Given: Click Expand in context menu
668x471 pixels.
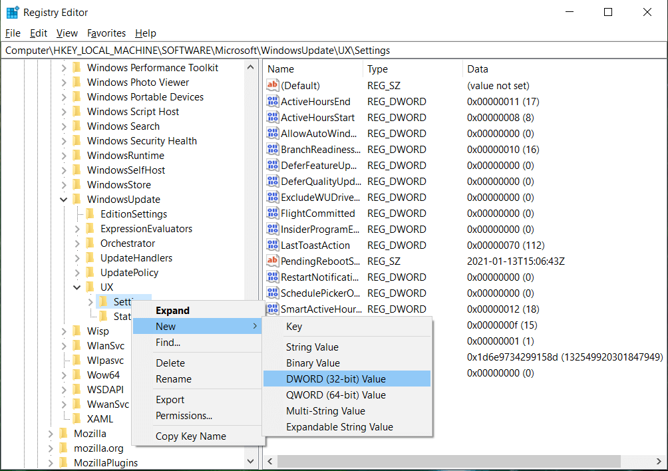Looking at the screenshot, I should pos(197,311).
